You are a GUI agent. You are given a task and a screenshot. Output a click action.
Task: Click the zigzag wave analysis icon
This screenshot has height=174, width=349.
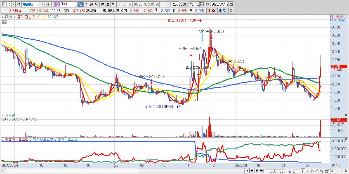[x=312, y=171]
